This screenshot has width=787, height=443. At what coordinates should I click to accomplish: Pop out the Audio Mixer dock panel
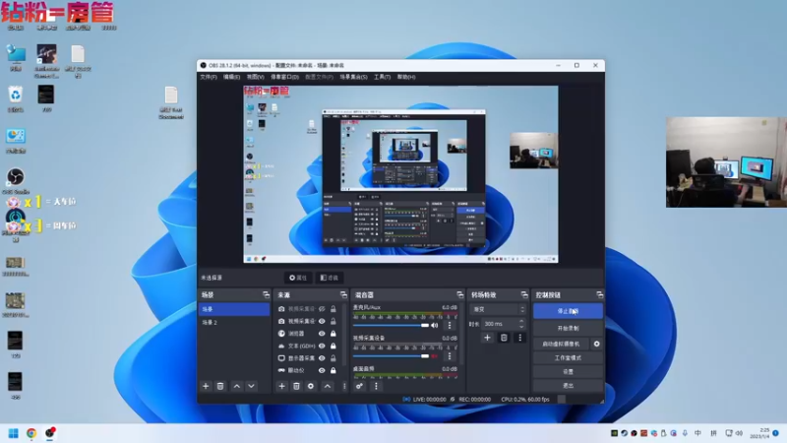coord(459,294)
